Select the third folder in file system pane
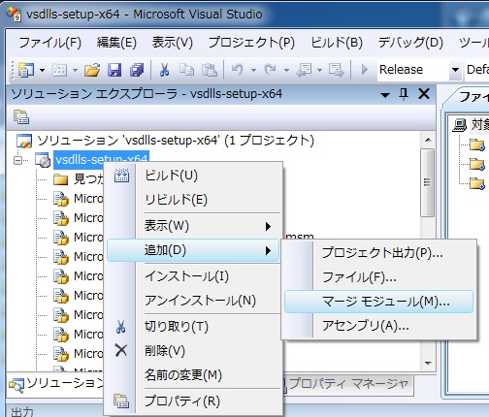The image size is (489, 417). (477, 183)
